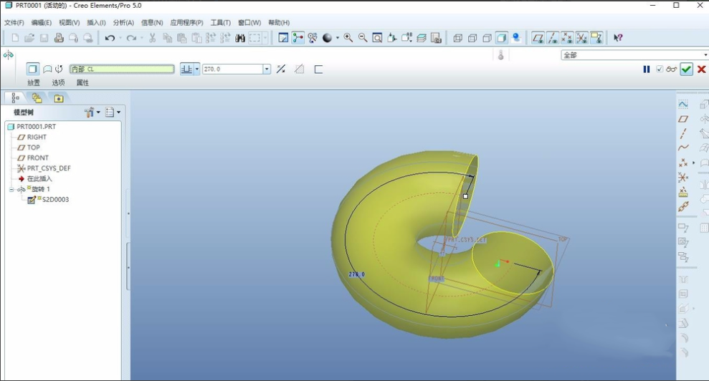Toggle the preview checkbox beside the glasses
Image resolution: width=709 pixels, height=381 pixels.
click(x=660, y=69)
